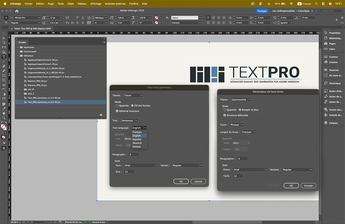Image resolution: width=345 pixels, height=224 pixels.
Task: Click the Cancel button
Action: [x=198, y=182]
